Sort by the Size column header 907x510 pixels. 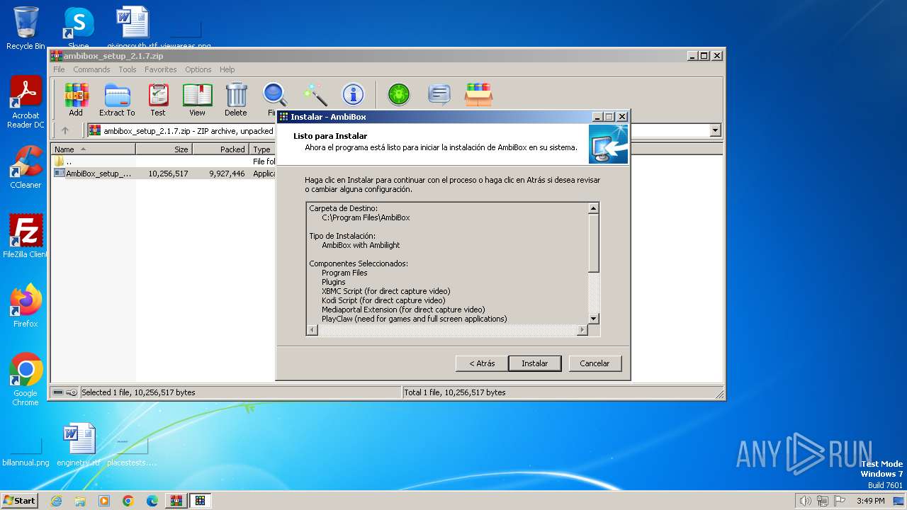click(x=164, y=149)
